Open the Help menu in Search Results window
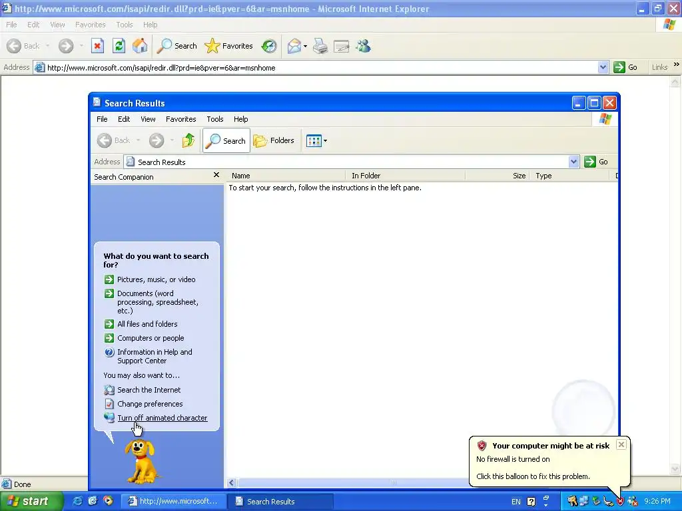This screenshot has height=511, width=682. [x=240, y=119]
